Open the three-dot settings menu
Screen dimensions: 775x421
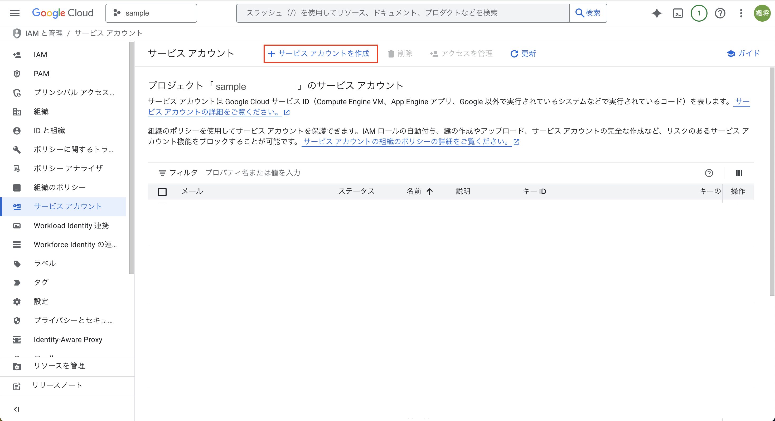tap(741, 13)
